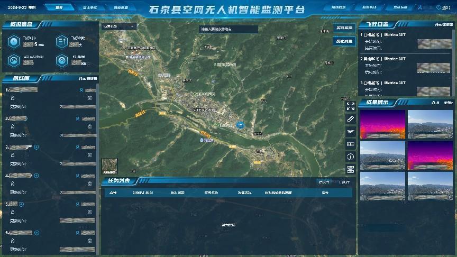This screenshot has height=257, width=457.
Task: Toggle the circle icon beside route 3
Action: tap(36, 147)
